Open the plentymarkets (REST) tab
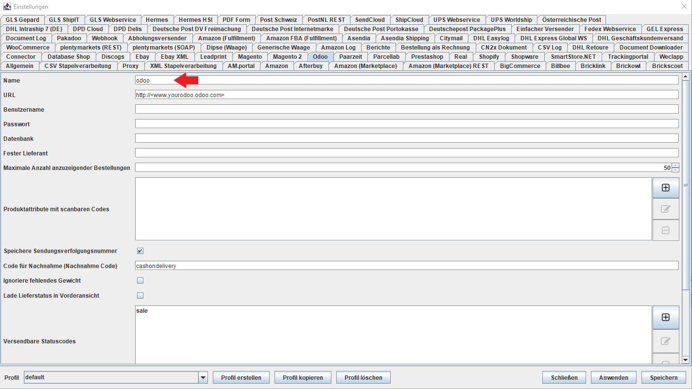The image size is (692, 389). 91,48
